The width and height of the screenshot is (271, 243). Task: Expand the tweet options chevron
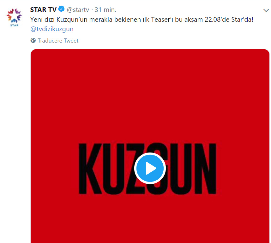[x=266, y=10]
